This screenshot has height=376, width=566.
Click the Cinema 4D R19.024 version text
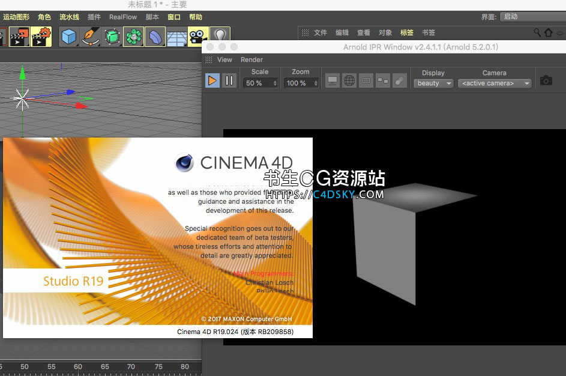click(235, 332)
